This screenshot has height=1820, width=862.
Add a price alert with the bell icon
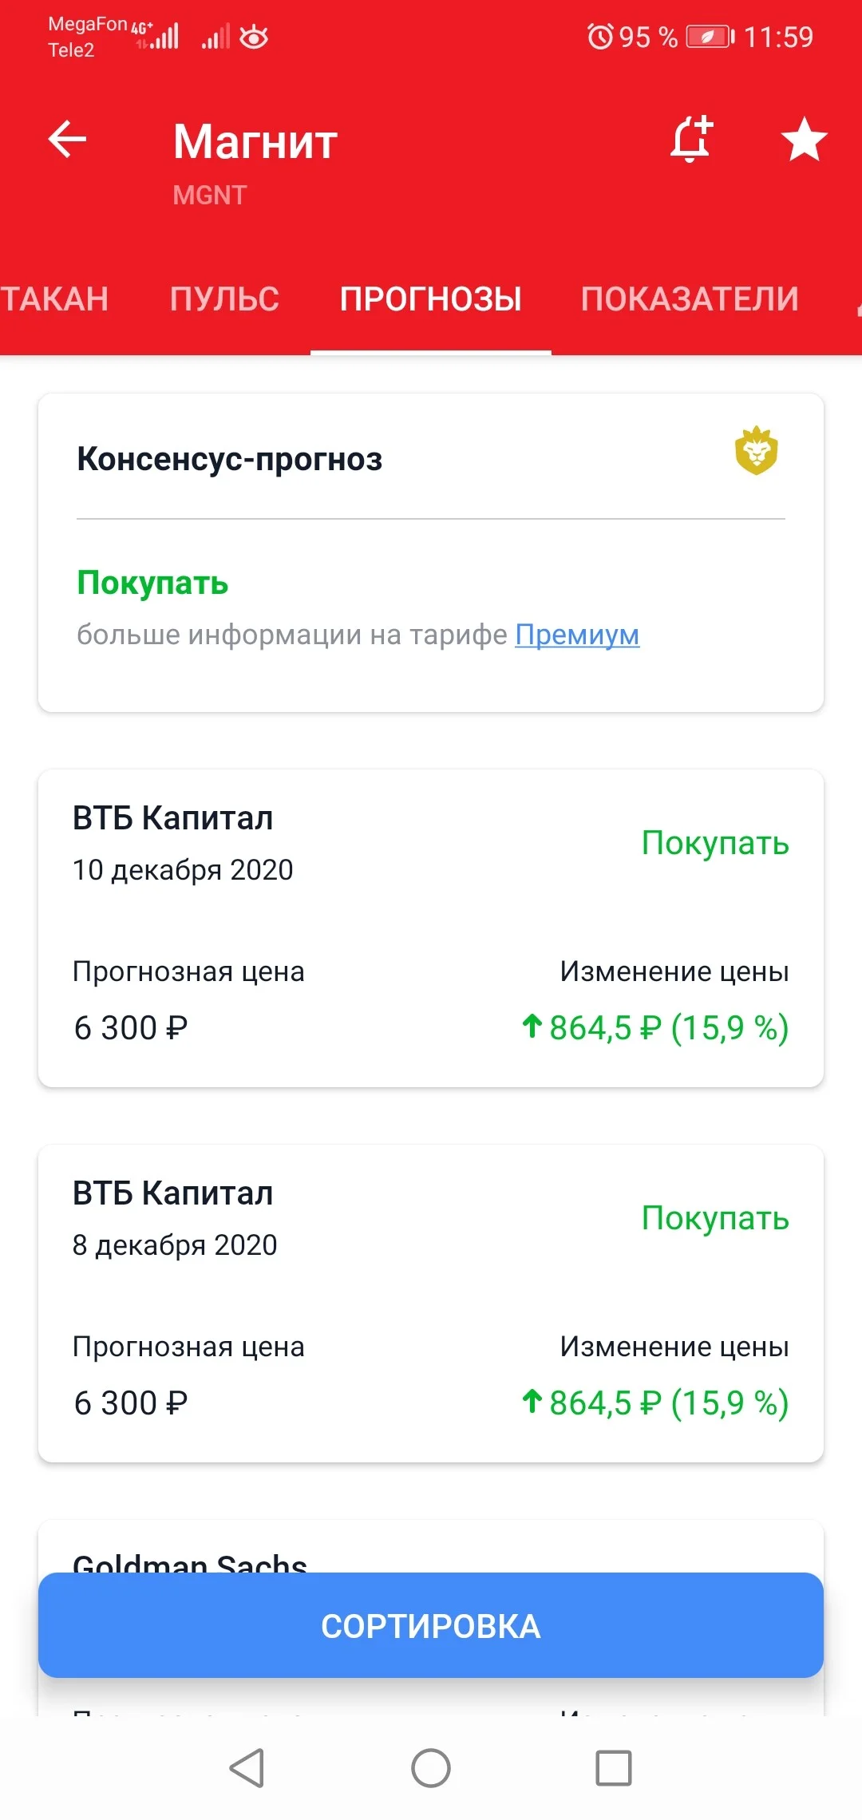(x=691, y=140)
